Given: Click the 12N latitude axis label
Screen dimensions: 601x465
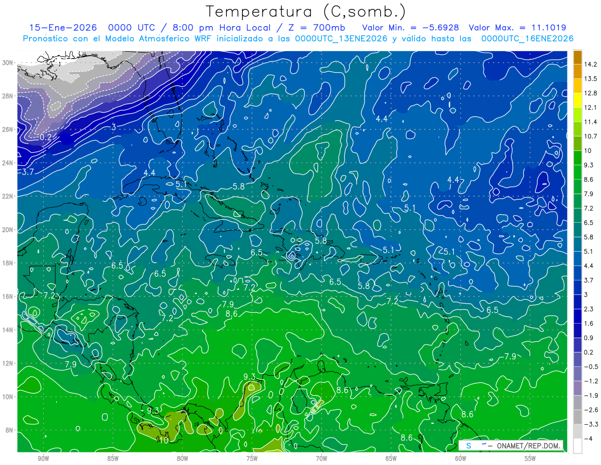Looking at the screenshot, I should pyautogui.click(x=8, y=363).
